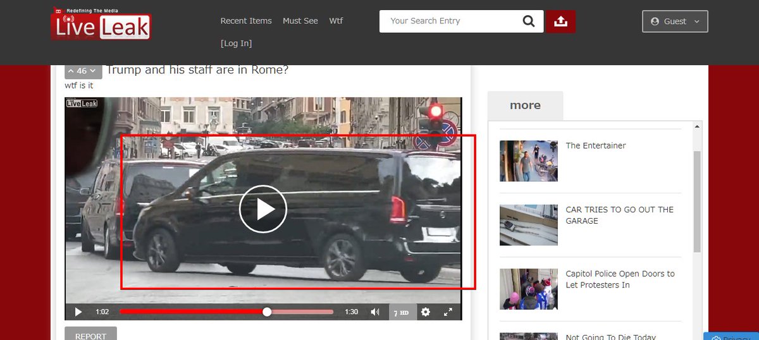This screenshot has width=759, height=340.
Task: Click the [Log In] link
Action: click(x=236, y=44)
